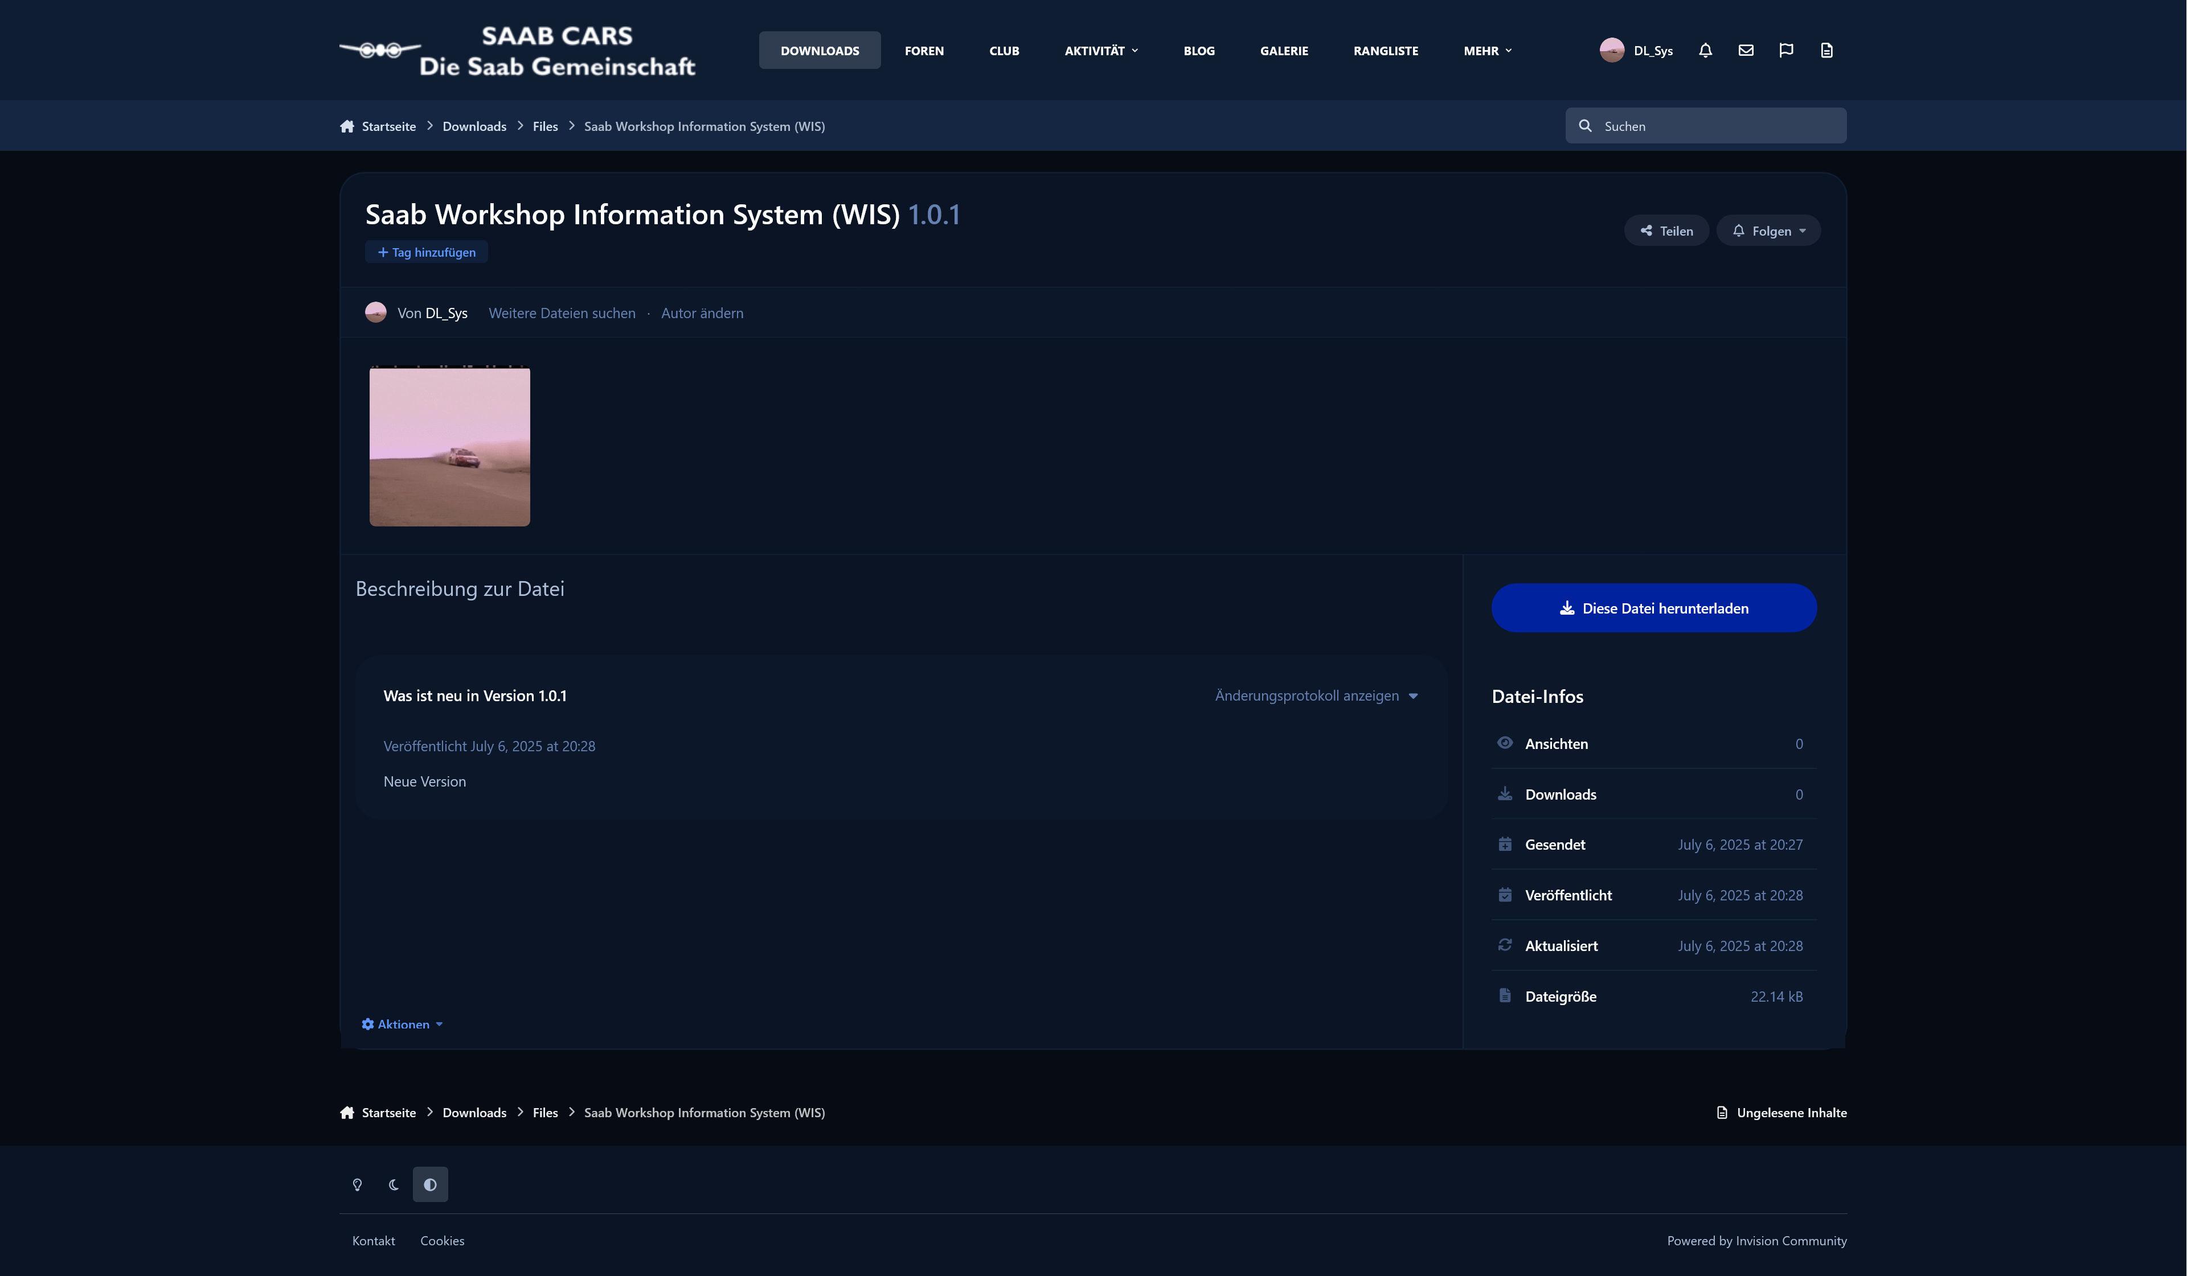This screenshot has width=2187, height=1276.
Task: Expand Änderungsprotokoll anzeigen dropdown
Action: click(x=1316, y=695)
